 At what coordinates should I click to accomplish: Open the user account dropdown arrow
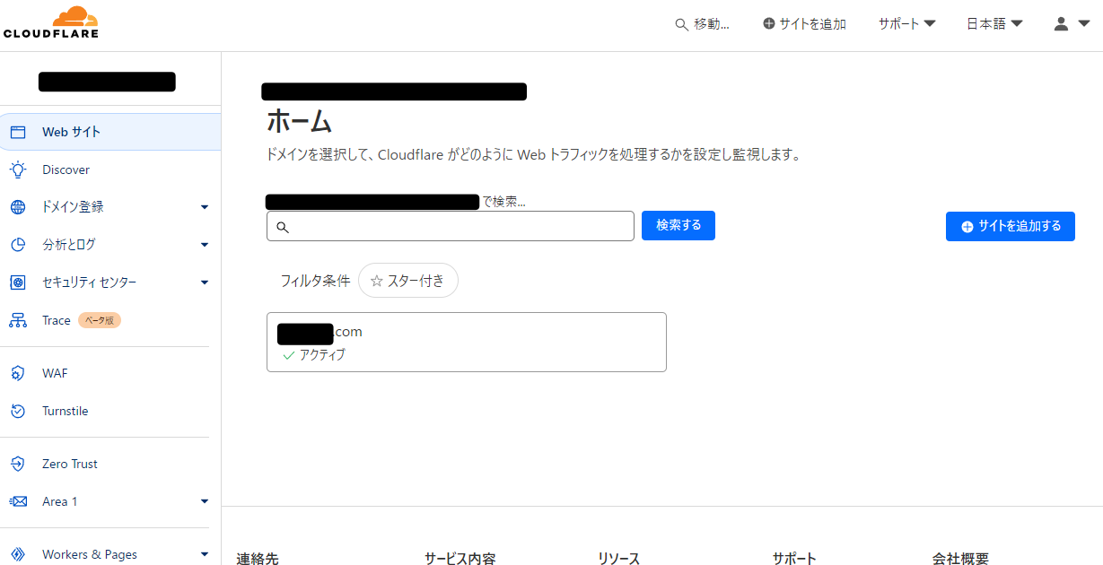(1083, 25)
